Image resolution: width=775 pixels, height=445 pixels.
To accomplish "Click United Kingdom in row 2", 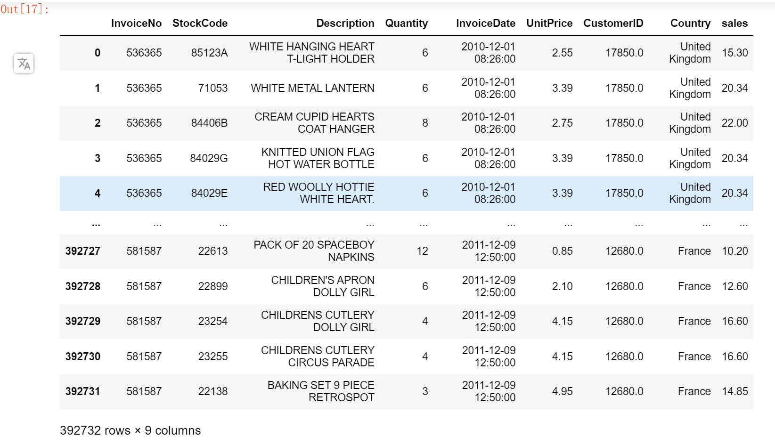I will click(690, 123).
